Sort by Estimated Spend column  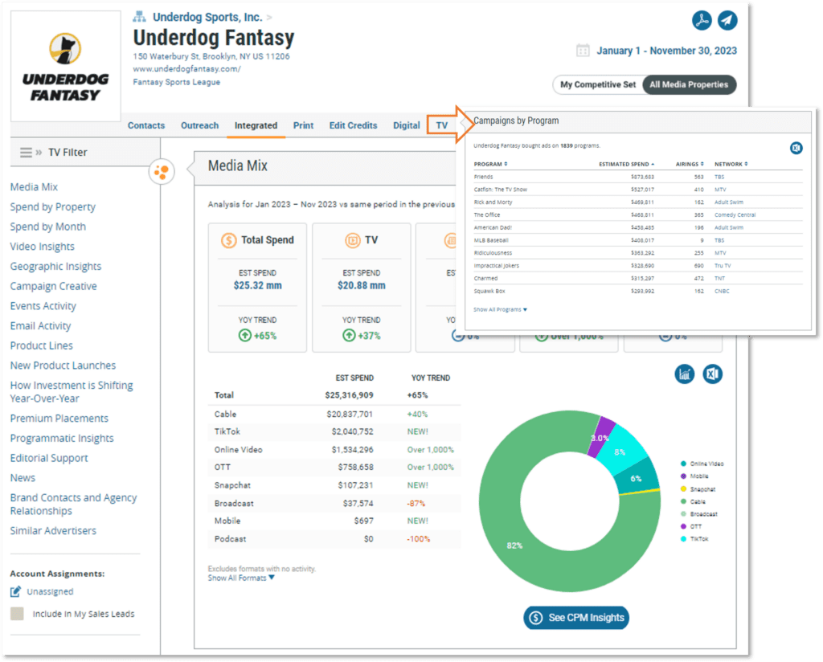pyautogui.click(x=627, y=164)
